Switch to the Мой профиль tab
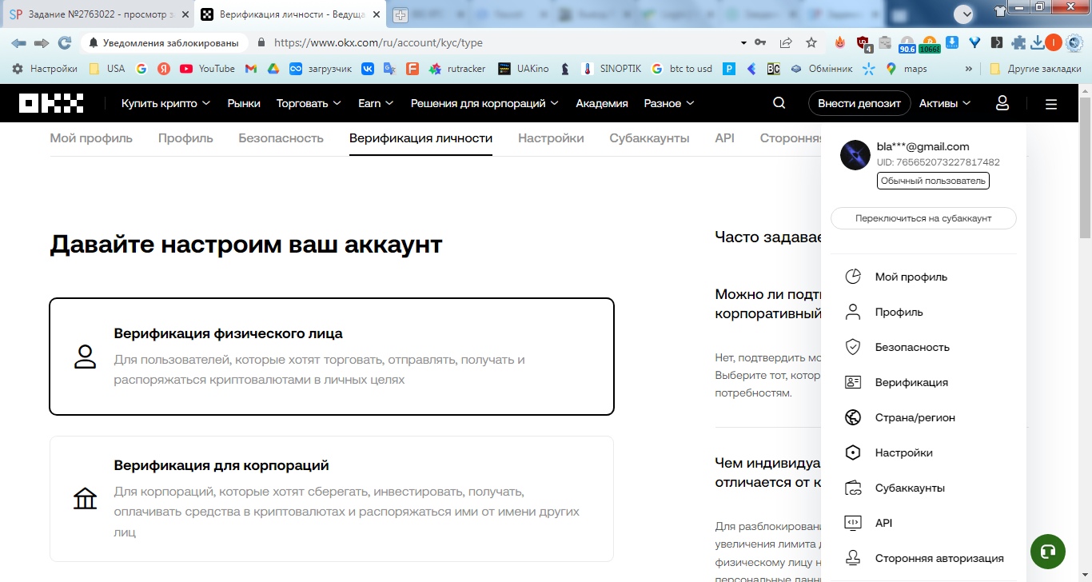The width and height of the screenshot is (1092, 582). tap(91, 138)
